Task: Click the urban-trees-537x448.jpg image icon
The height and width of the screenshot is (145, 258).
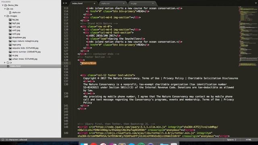Action: (10, 59)
